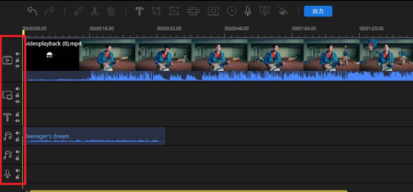Lock the text track
The image size is (413, 192).
coord(18,114)
